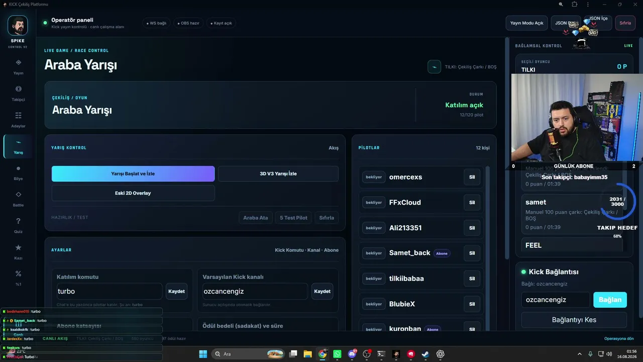Open the Takipçi sidebar section
The image size is (643, 362).
coord(18,93)
